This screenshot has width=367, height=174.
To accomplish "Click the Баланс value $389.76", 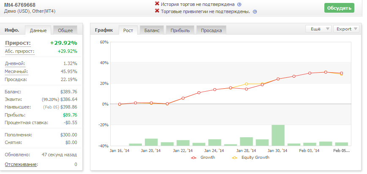I will point(68,92).
